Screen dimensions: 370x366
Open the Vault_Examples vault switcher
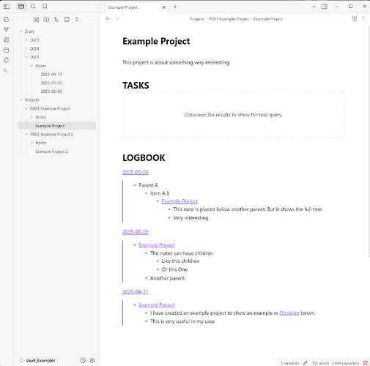pos(37,361)
